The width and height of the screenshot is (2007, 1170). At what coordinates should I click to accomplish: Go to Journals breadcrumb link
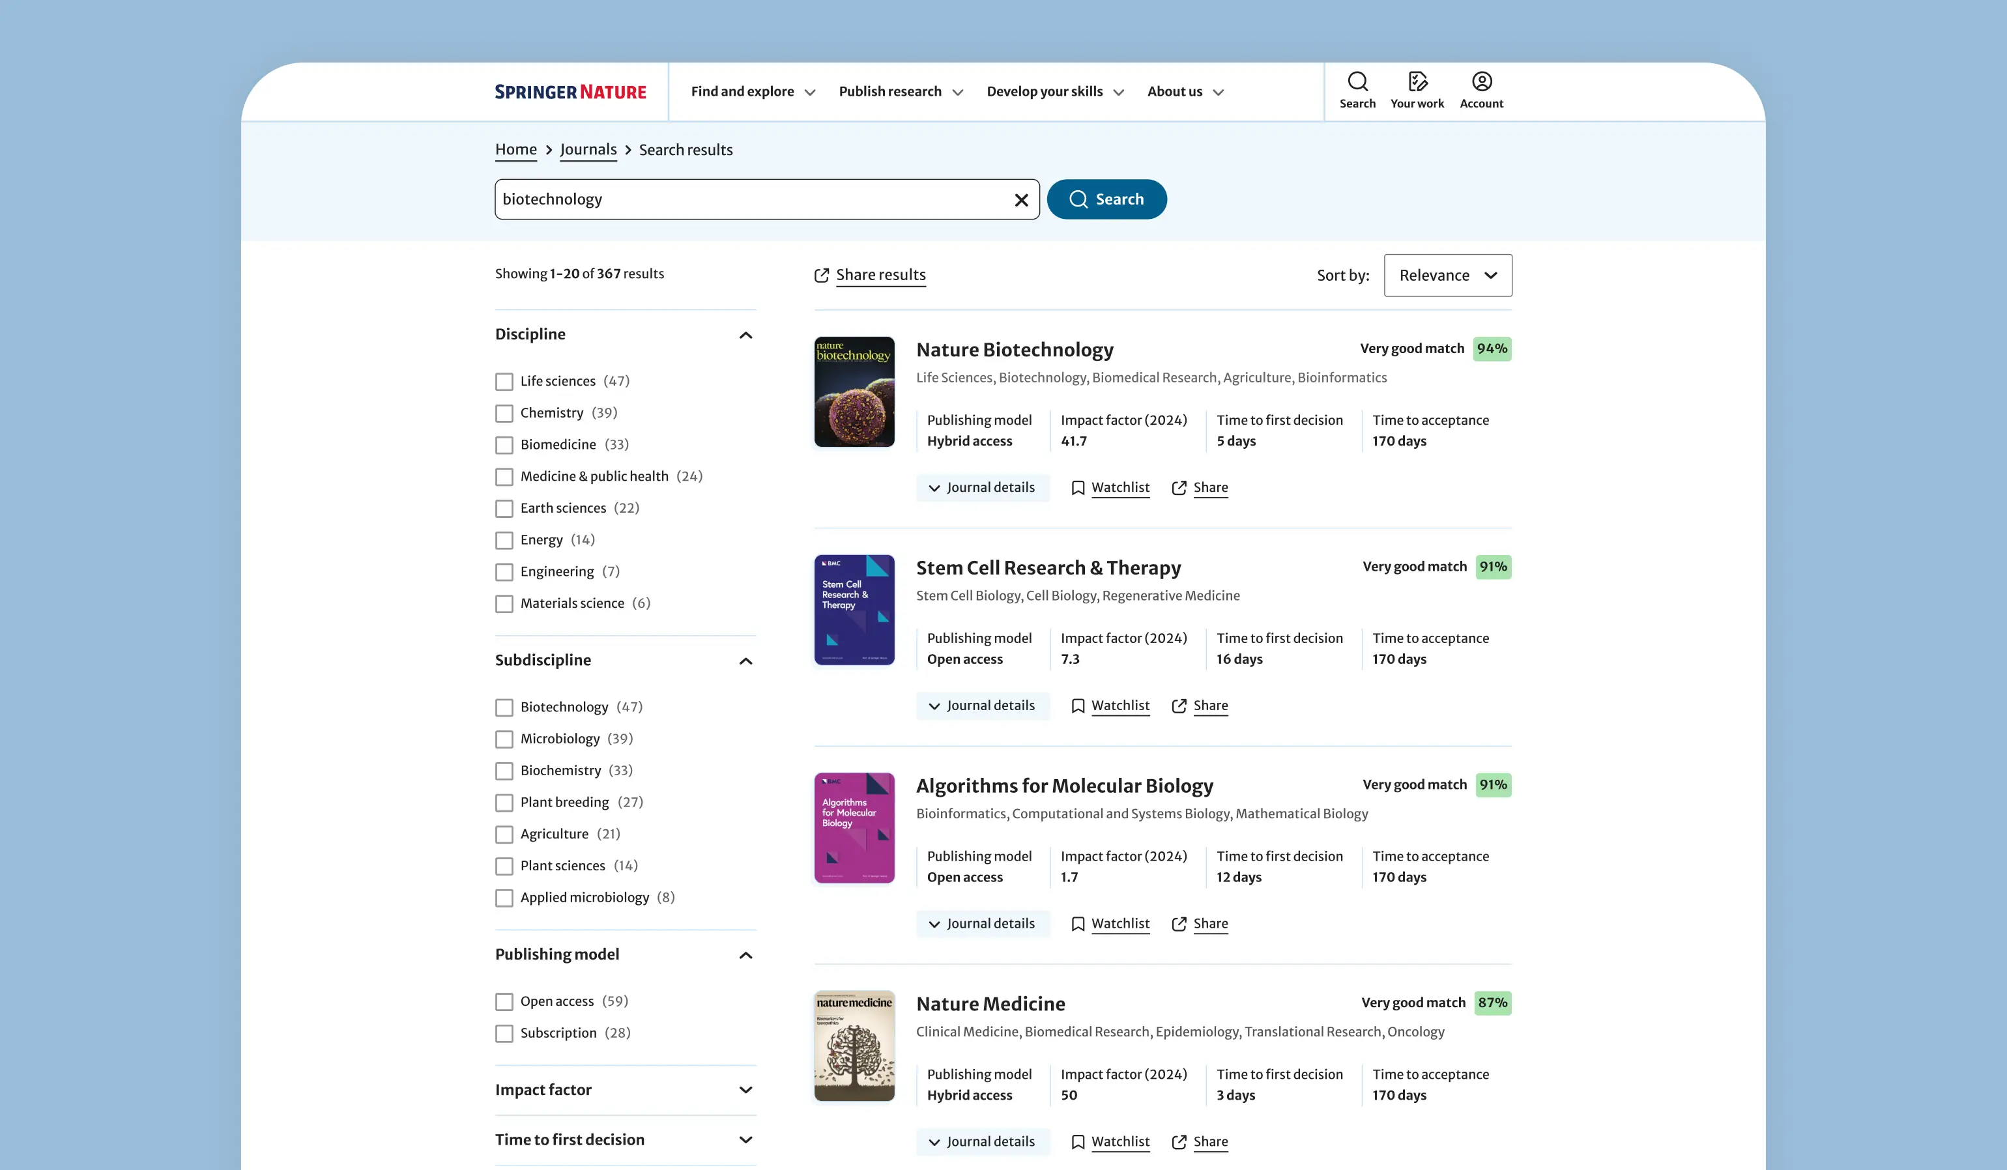point(588,150)
